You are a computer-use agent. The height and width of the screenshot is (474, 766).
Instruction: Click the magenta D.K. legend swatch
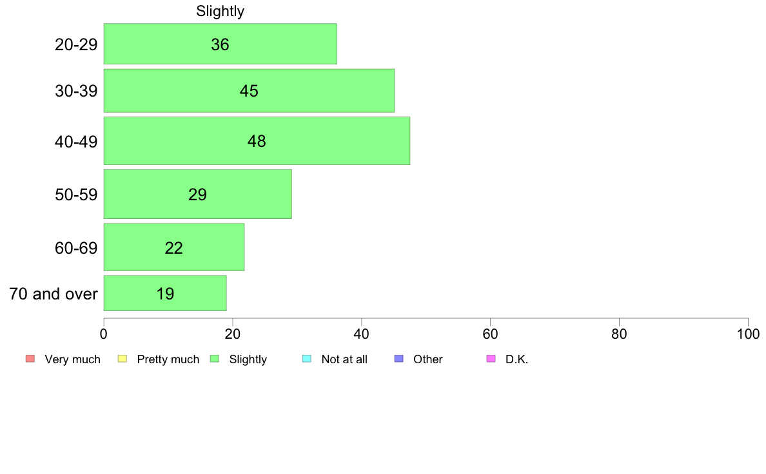(x=491, y=359)
